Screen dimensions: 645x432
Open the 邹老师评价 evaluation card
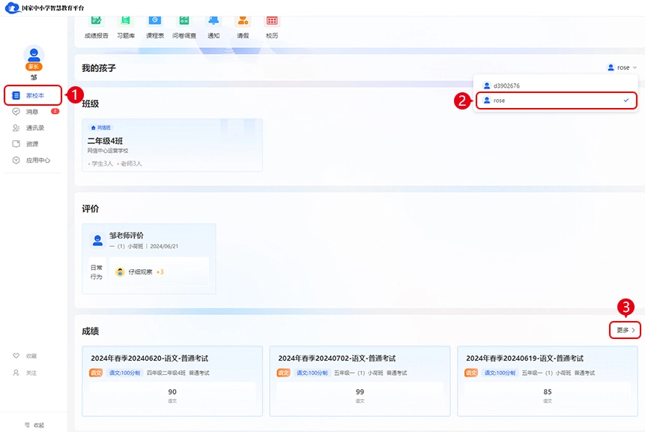[148, 258]
